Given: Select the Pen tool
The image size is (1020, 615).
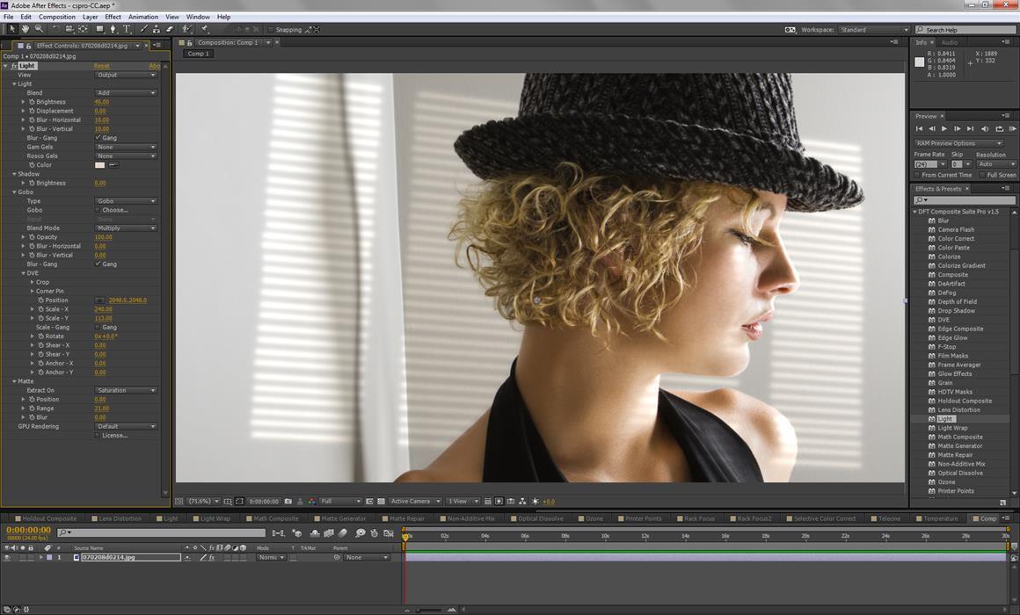Looking at the screenshot, I should [x=113, y=29].
